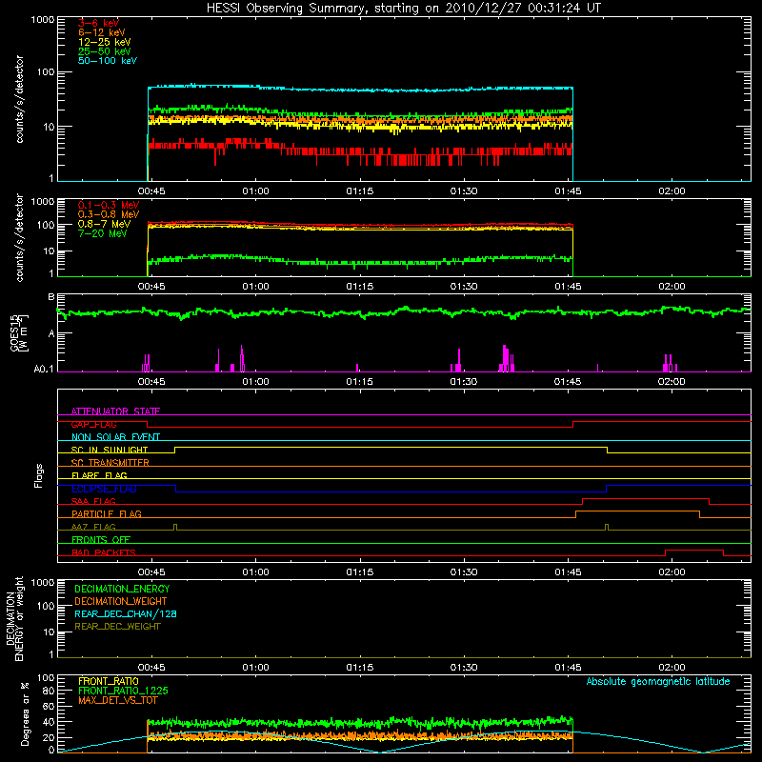The width and height of the screenshot is (762, 762).
Task: Click the B tick label on GOES panel
Action: [x=51, y=296]
